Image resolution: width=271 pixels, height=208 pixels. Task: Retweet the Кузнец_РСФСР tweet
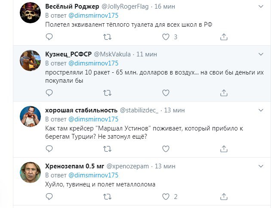point(108,93)
